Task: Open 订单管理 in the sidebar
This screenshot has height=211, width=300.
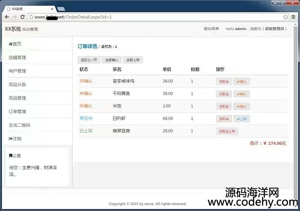Action: [17, 111]
